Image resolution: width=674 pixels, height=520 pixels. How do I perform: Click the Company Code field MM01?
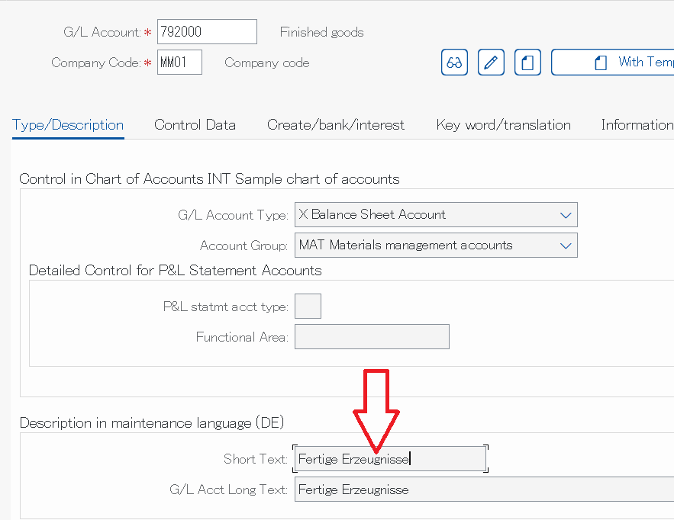coord(179,63)
